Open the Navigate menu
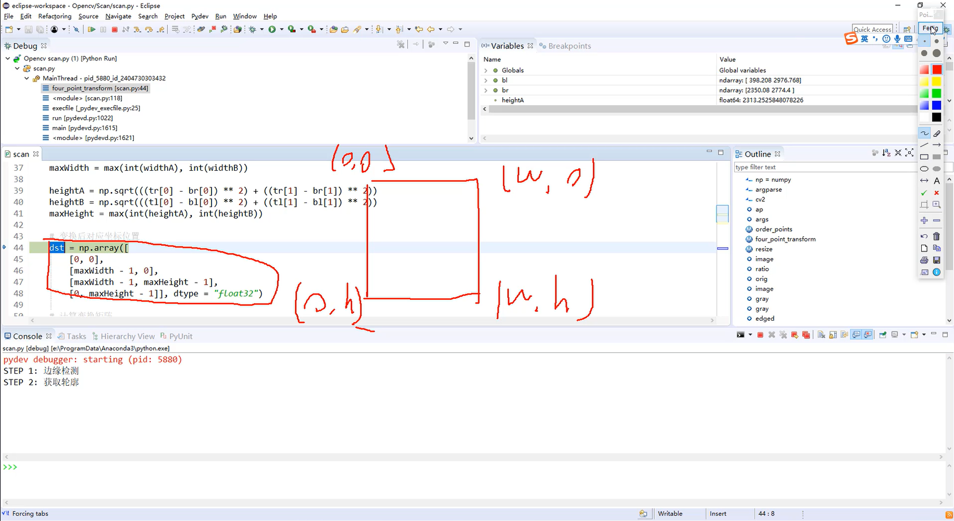The width and height of the screenshot is (954, 521). point(118,16)
